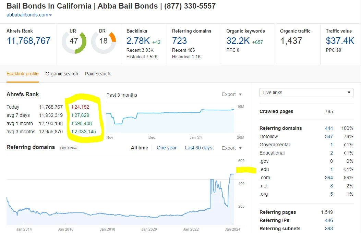
Task: Click the avg 7 days rank 11,932,319
Action: pos(51,115)
